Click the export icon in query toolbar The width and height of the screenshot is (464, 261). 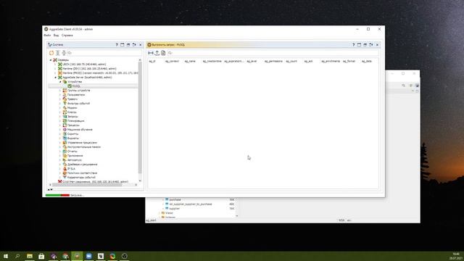pyautogui.click(x=157, y=53)
